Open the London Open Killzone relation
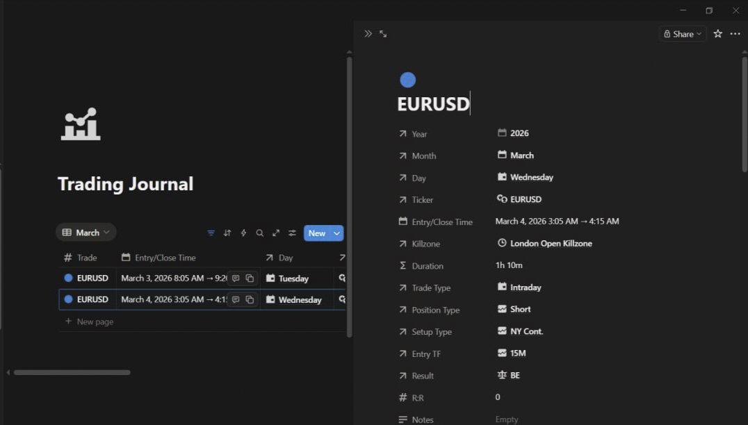 click(x=545, y=243)
